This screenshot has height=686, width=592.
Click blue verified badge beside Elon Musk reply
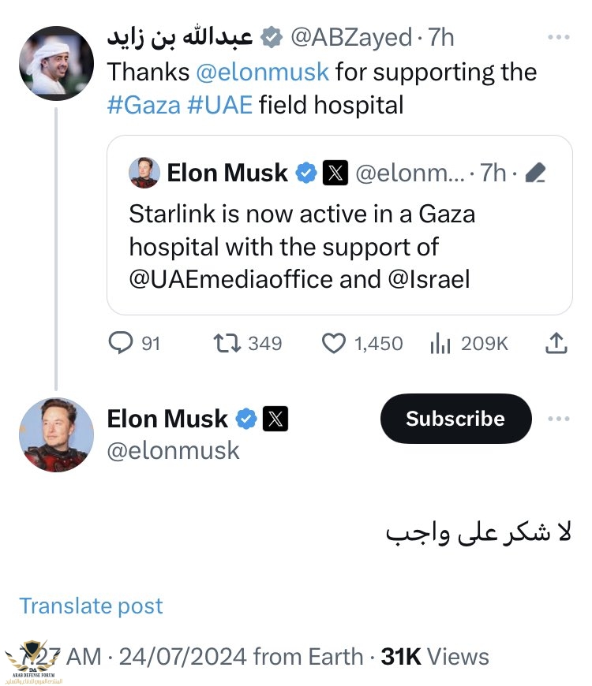[247, 419]
